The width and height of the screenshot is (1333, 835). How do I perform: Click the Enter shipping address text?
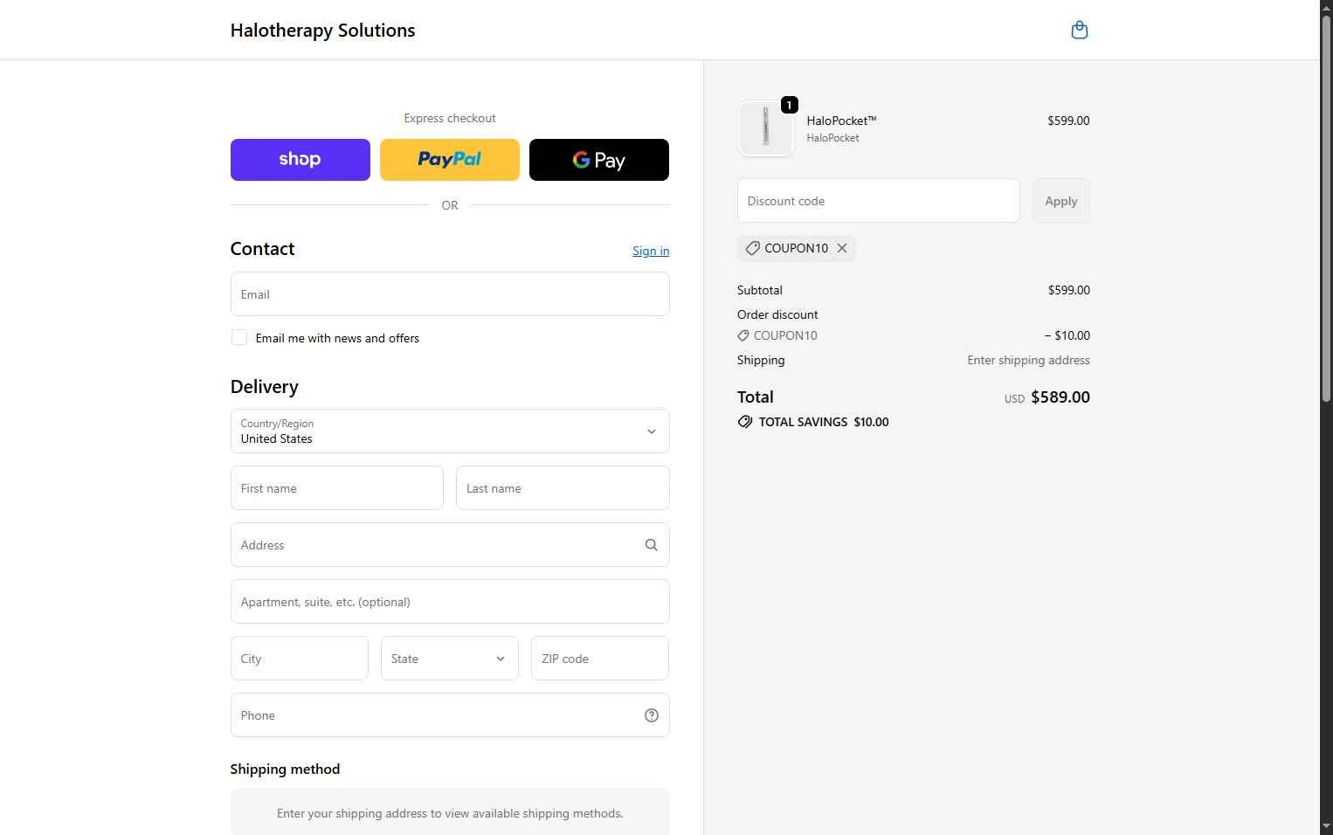pos(1028,360)
